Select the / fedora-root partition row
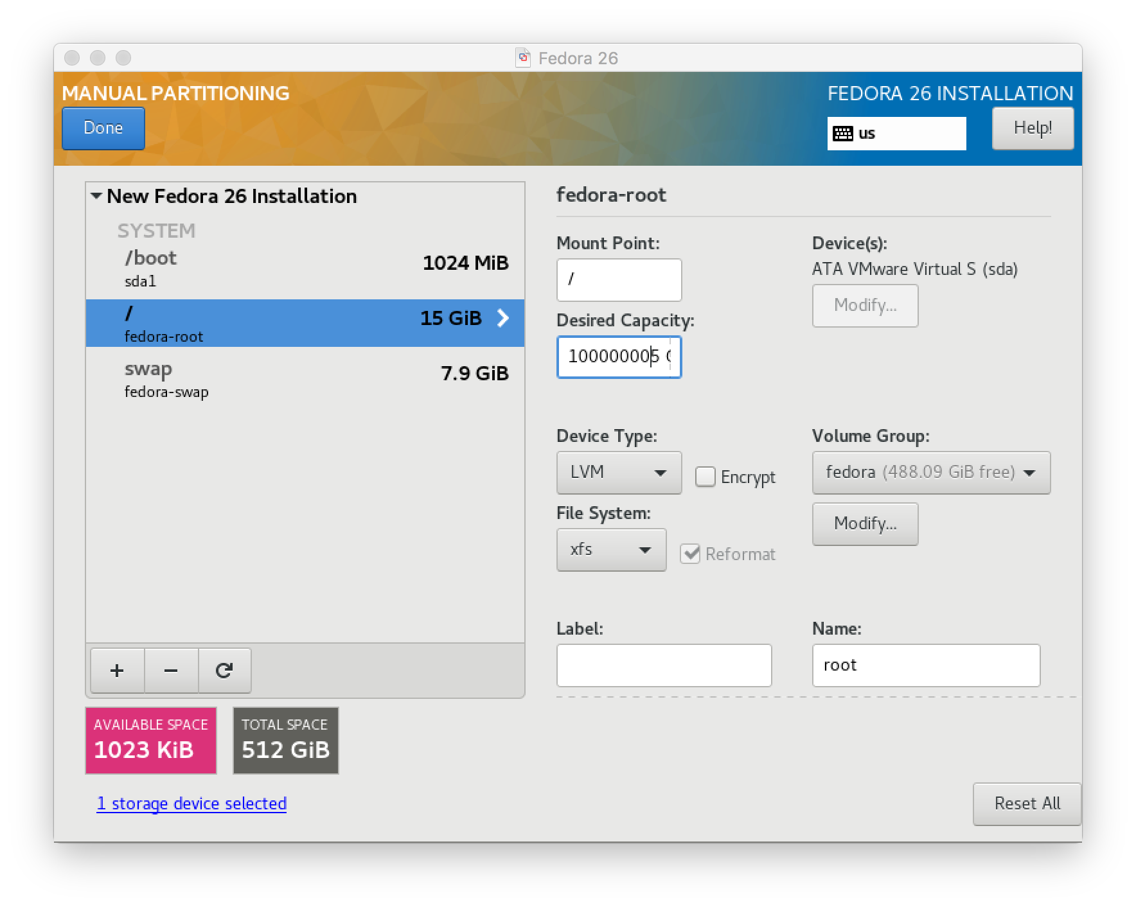1136x907 pixels. pos(305,323)
